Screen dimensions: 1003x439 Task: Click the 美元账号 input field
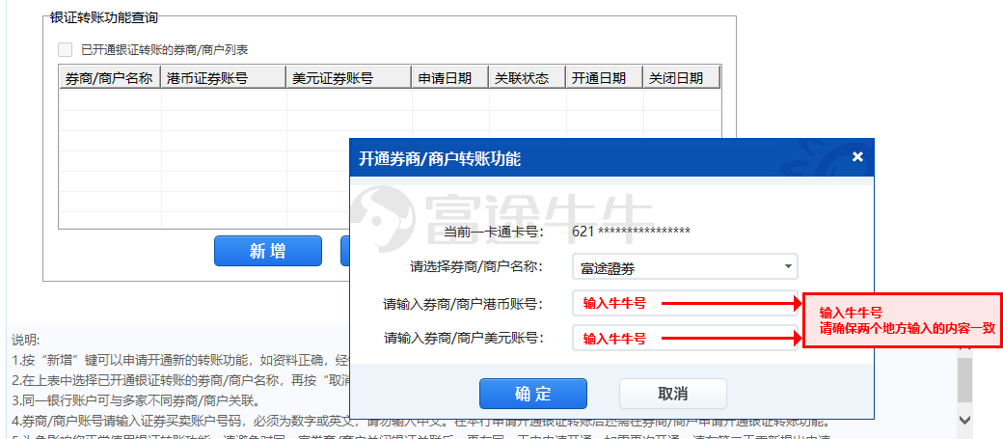685,338
